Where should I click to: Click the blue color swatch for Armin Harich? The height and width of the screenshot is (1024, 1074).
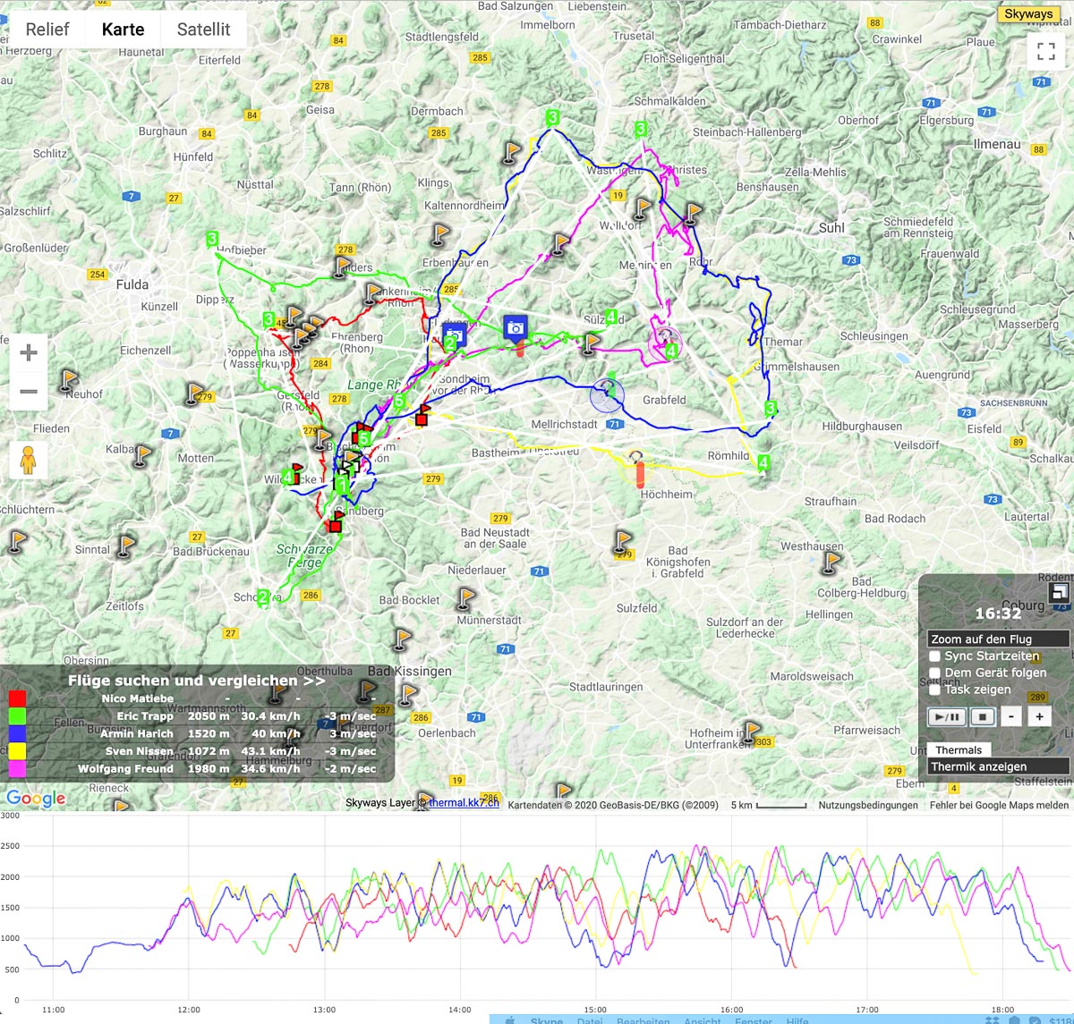17,733
